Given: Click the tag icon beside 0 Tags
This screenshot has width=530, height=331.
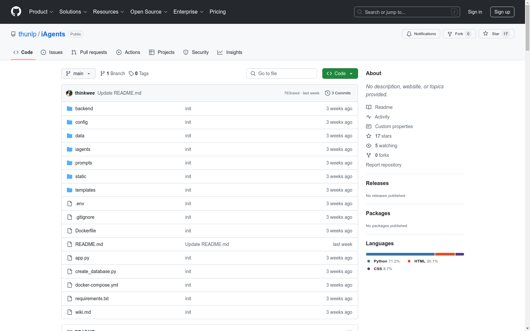Looking at the screenshot, I should 131,73.
